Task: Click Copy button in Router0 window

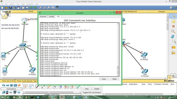Action: click(x=104, y=79)
